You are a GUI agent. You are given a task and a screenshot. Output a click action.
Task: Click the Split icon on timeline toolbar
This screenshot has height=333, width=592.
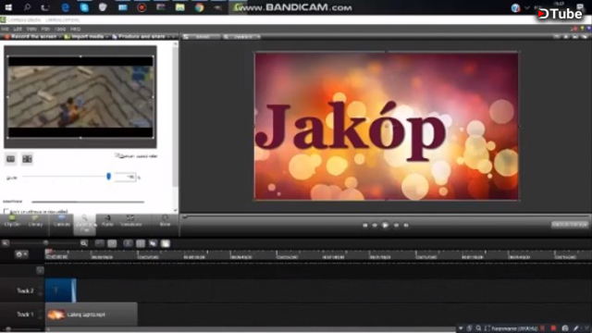pyautogui.click(x=141, y=243)
